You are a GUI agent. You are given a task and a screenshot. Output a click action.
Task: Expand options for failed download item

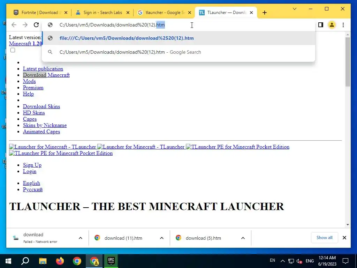pyautogui.click(x=81, y=238)
